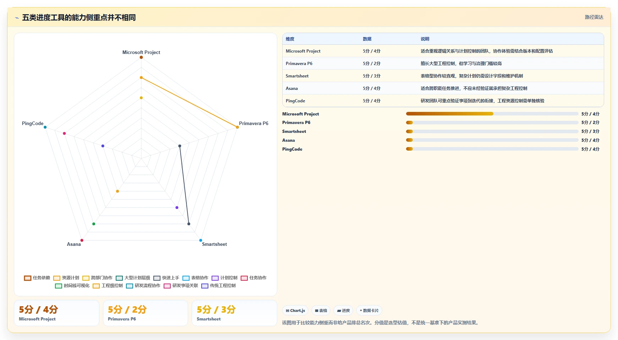Click the orange data point at the Primavera P6 vertex
Viewport: 618px width, 340px height.
click(x=237, y=127)
